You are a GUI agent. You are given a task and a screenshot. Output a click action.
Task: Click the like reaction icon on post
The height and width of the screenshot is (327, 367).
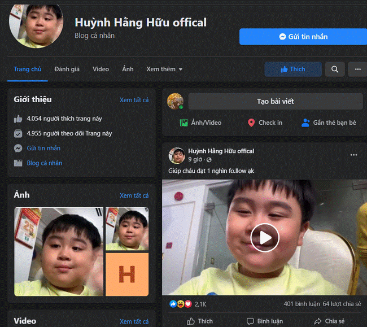click(x=173, y=304)
